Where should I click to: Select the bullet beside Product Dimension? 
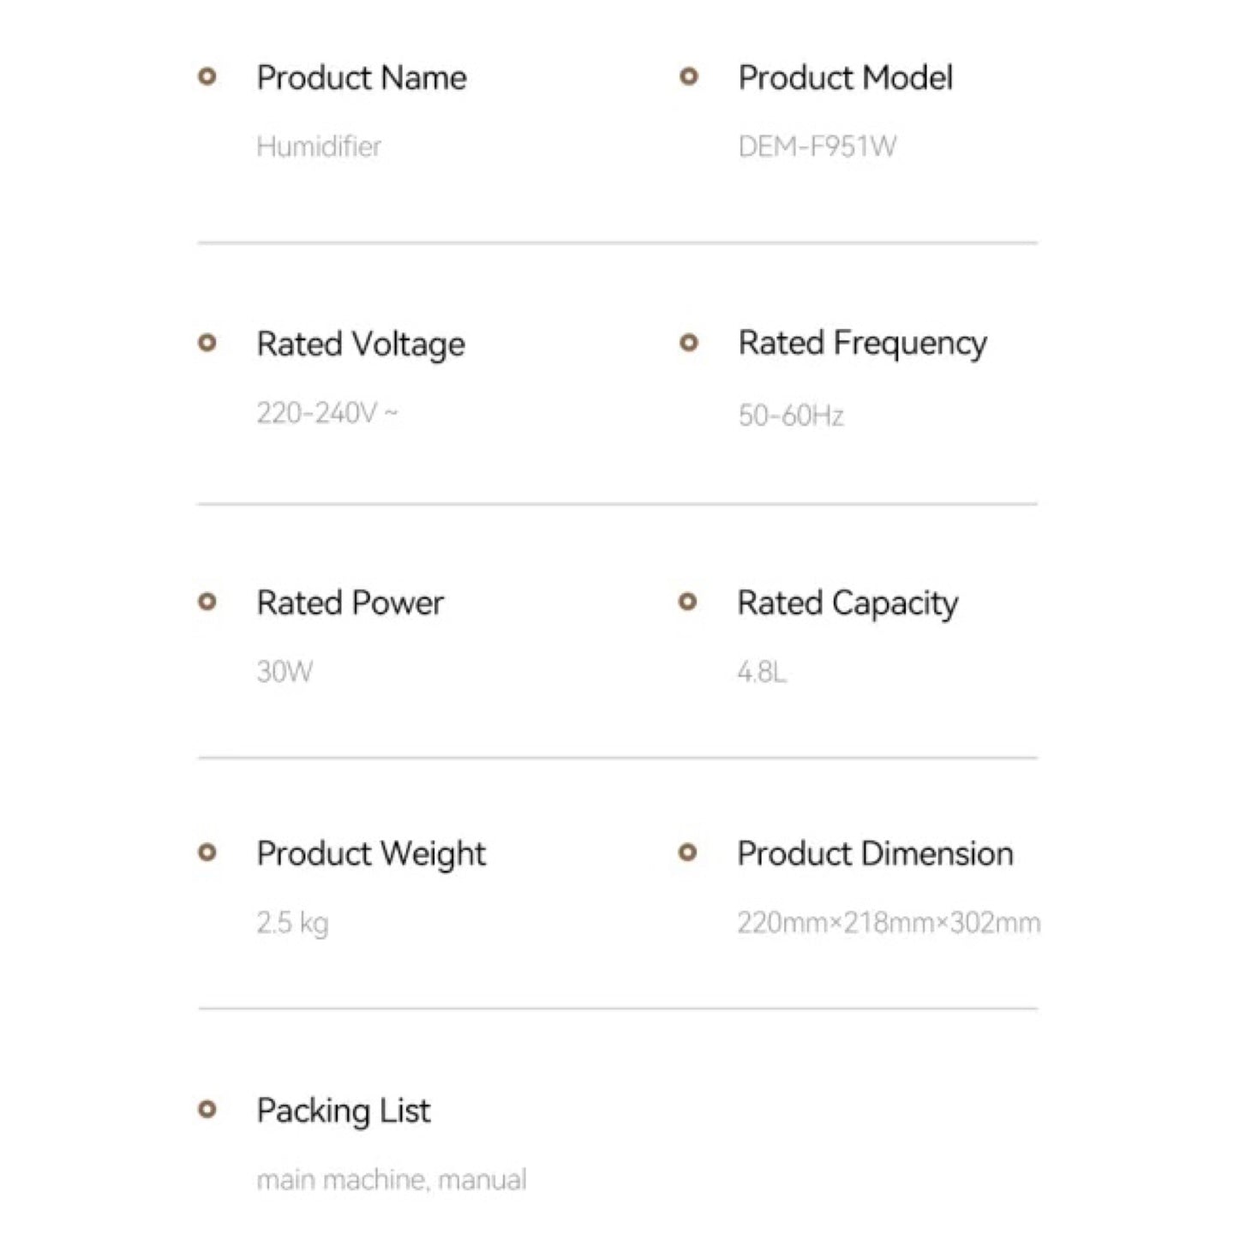tap(687, 853)
